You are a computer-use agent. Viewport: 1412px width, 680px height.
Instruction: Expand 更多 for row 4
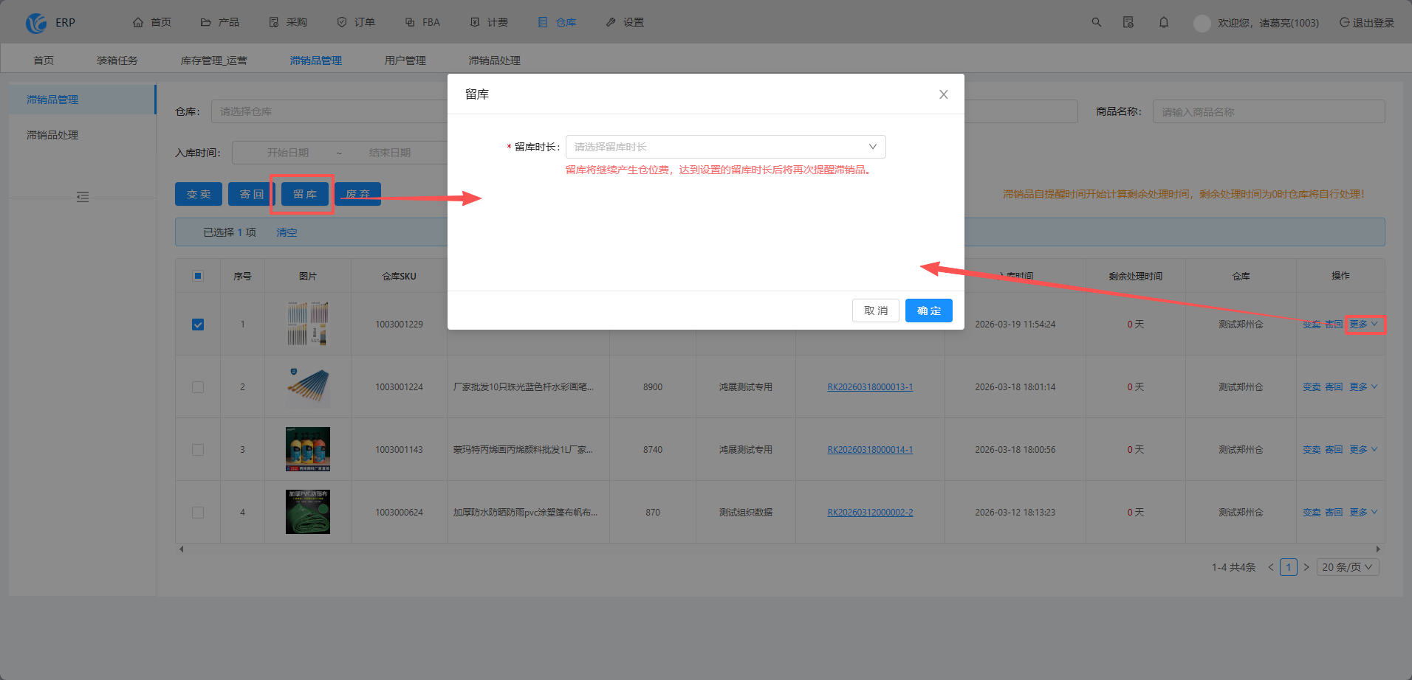tap(1363, 513)
